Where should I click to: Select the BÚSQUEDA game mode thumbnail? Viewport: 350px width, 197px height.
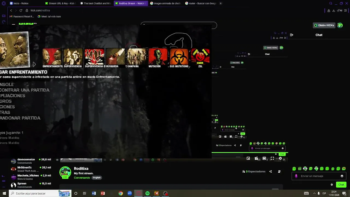coord(115,58)
